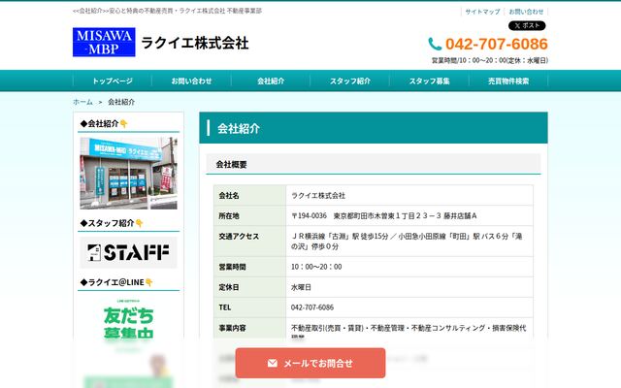Click the 会社紹介 breadcrumb text
Viewport: 621px width, 388px height.
(121, 102)
